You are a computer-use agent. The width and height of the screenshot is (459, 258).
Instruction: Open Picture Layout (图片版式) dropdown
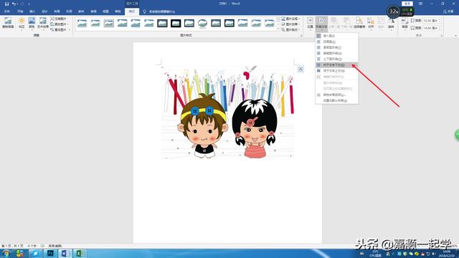290,29
